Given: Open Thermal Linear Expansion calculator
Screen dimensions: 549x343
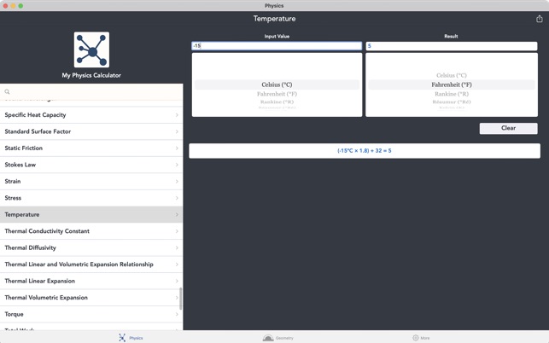Looking at the screenshot, I should click(91, 281).
